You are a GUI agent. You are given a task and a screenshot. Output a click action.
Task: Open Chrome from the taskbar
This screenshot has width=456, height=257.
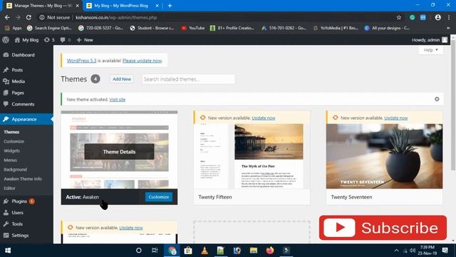point(172,251)
